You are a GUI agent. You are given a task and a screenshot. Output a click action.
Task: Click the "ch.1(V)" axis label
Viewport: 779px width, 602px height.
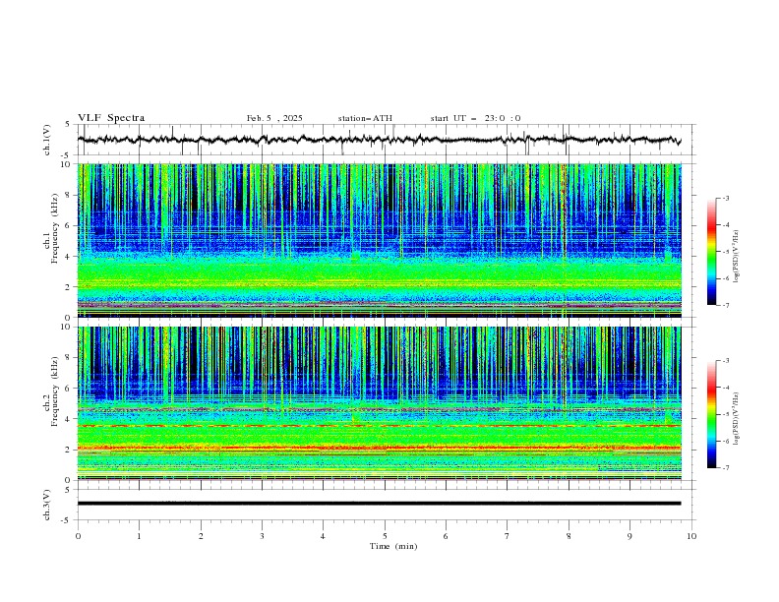(47, 140)
